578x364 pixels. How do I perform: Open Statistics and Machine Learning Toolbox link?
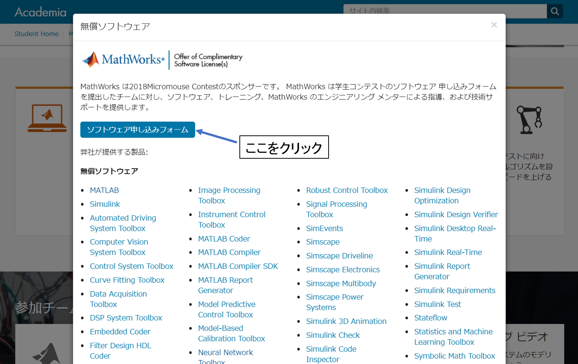coord(453,337)
